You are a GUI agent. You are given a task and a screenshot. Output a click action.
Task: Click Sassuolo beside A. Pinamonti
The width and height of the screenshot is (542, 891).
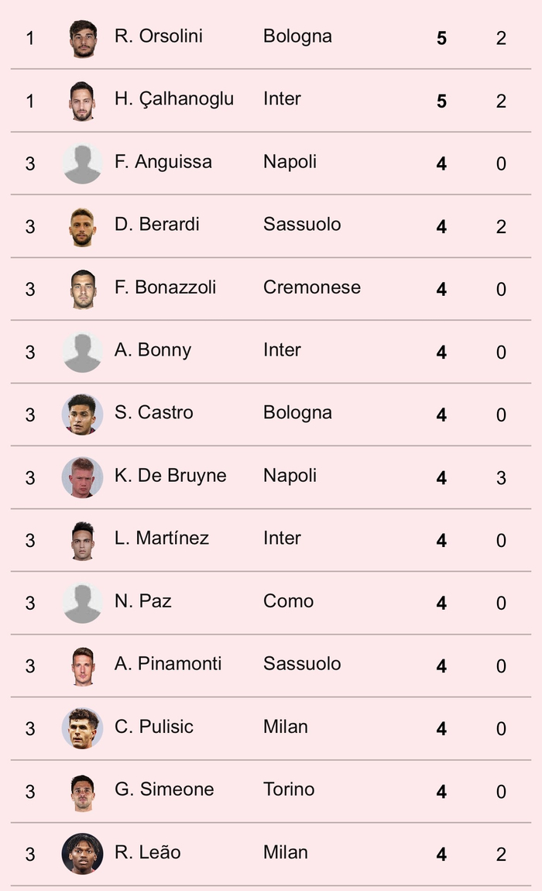302,664
